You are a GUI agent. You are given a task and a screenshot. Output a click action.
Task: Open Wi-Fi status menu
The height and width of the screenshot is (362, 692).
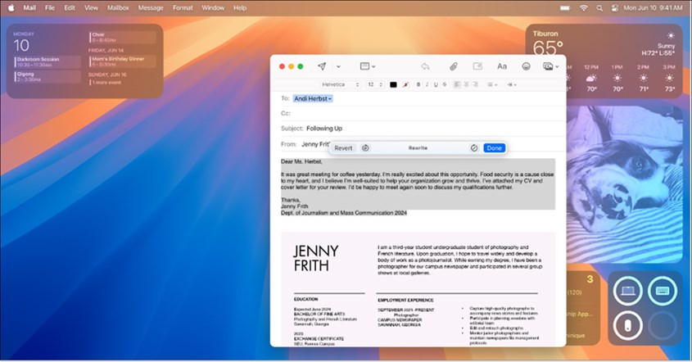coord(584,8)
